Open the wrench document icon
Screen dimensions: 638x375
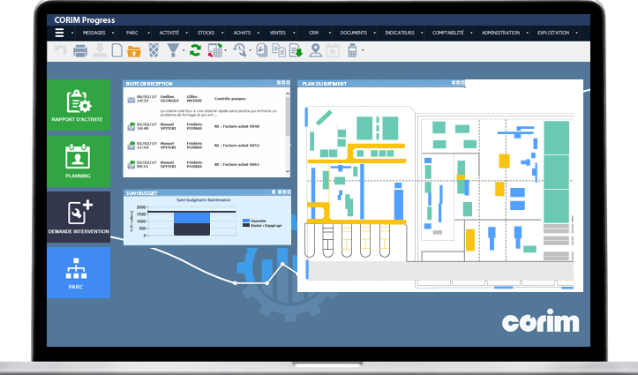(x=261, y=50)
